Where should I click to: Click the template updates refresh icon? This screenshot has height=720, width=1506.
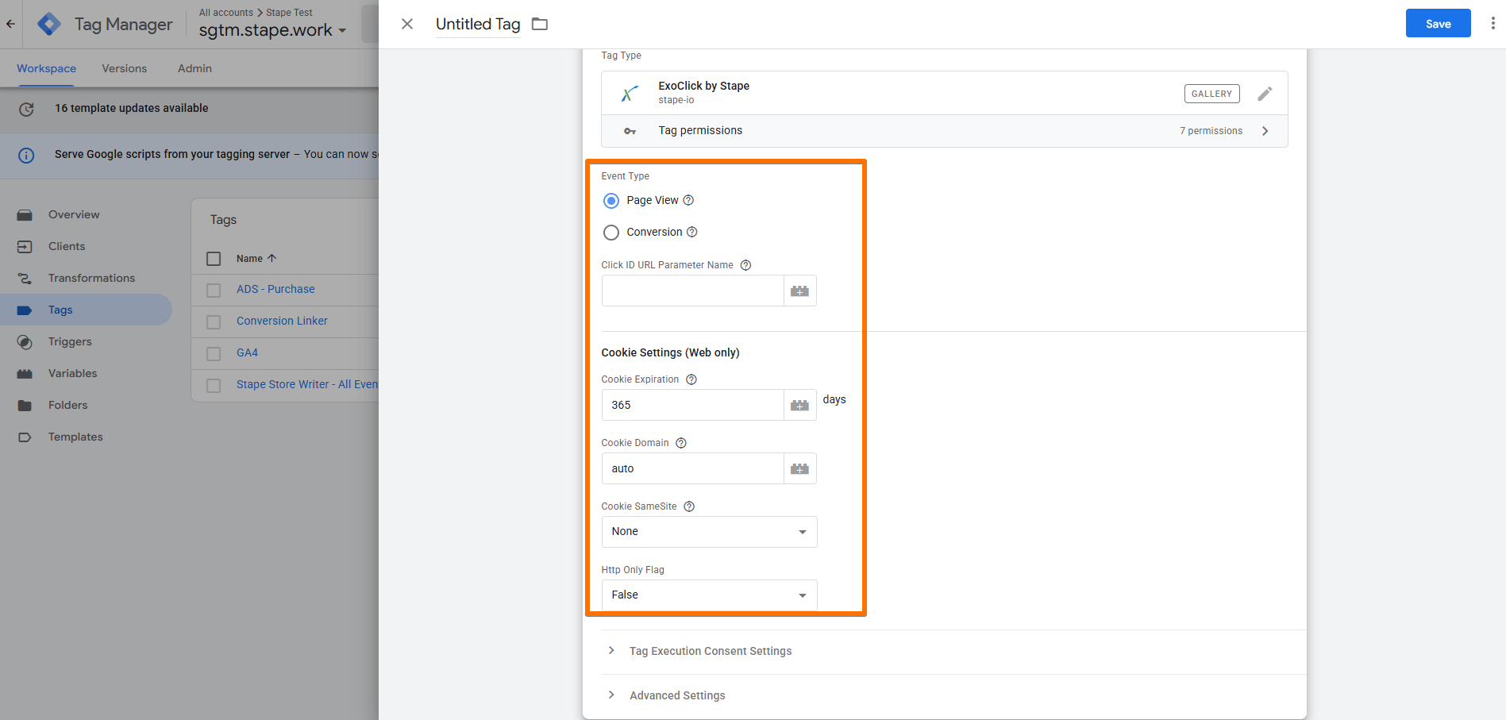click(x=26, y=109)
